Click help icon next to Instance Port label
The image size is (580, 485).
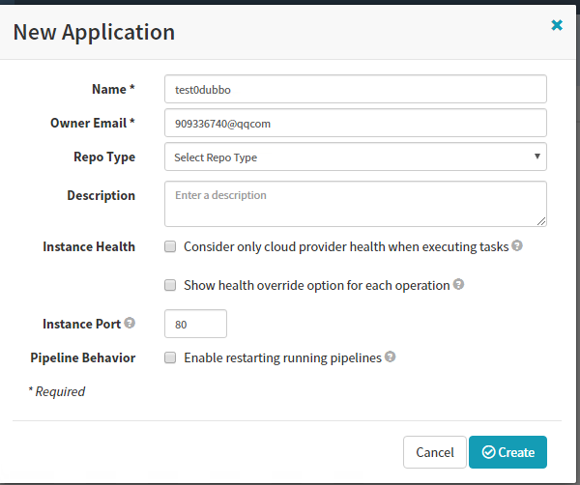tap(130, 324)
